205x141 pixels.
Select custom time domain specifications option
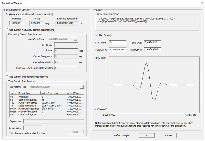click(x=7, y=77)
